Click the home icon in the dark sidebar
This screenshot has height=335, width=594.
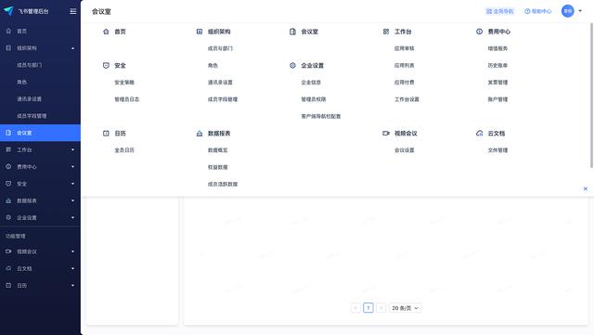click(x=8, y=31)
